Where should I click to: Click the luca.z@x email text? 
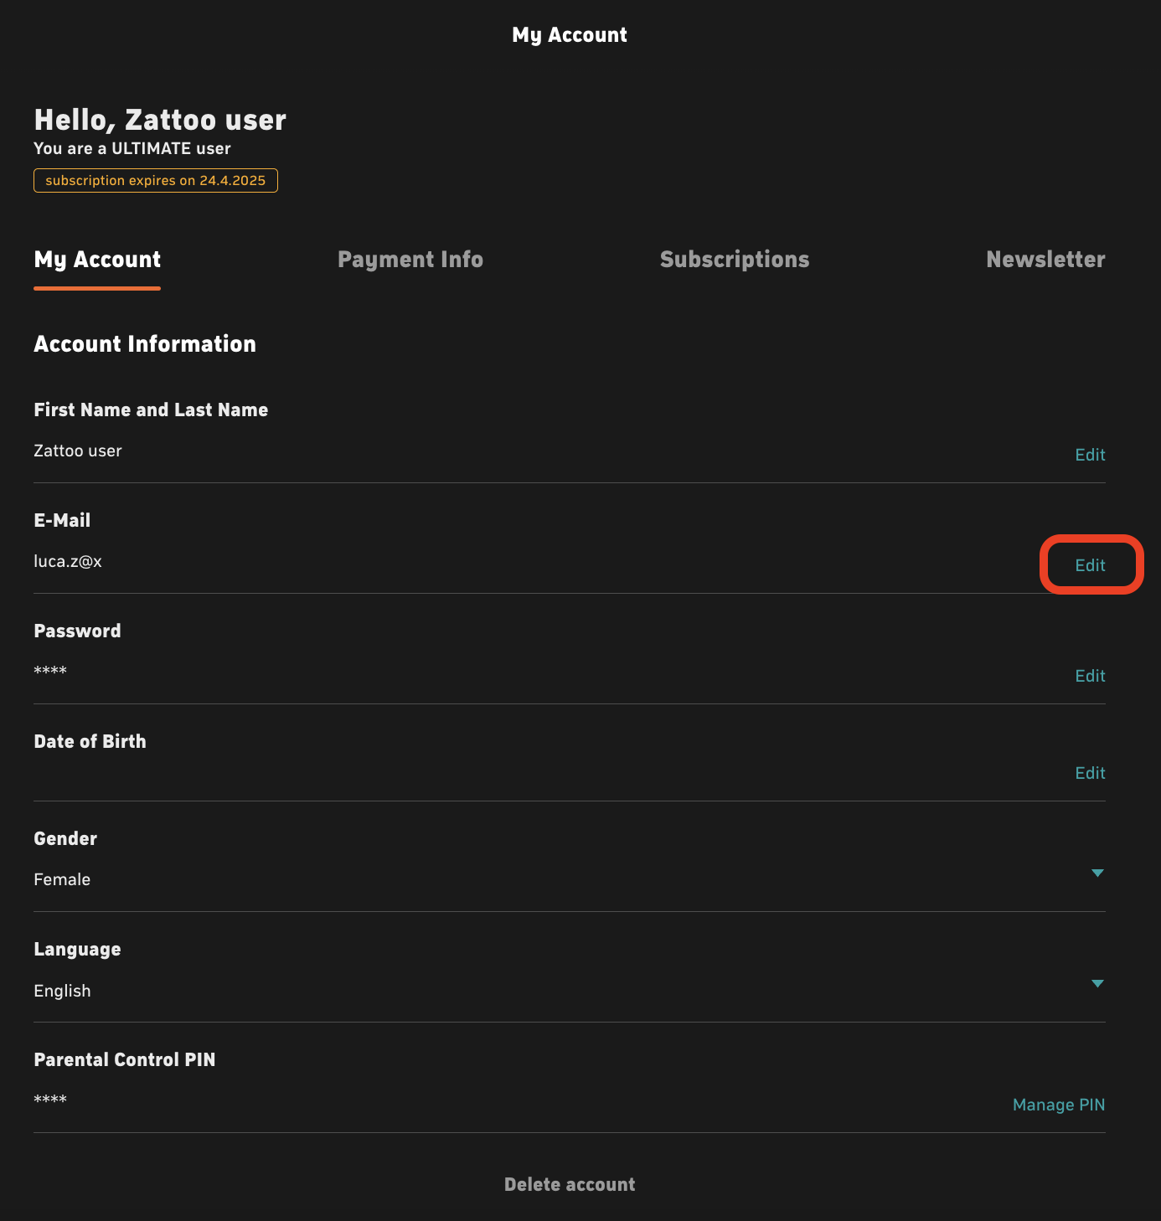click(68, 561)
